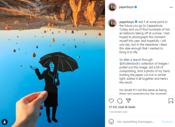Show tagged people icon on photo
The width and height of the screenshot is (175, 127).
point(5,122)
